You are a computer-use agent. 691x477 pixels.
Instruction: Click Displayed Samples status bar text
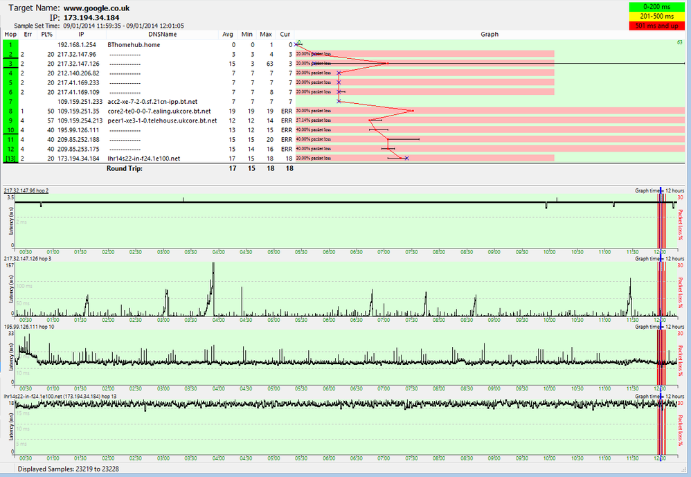[x=69, y=469]
